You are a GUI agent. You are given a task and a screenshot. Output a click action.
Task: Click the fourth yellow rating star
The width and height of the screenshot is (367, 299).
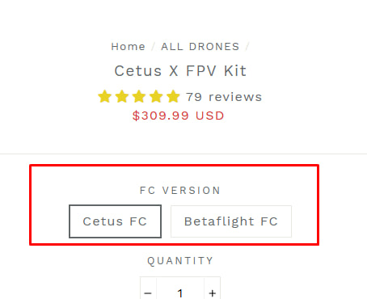tap(156, 96)
